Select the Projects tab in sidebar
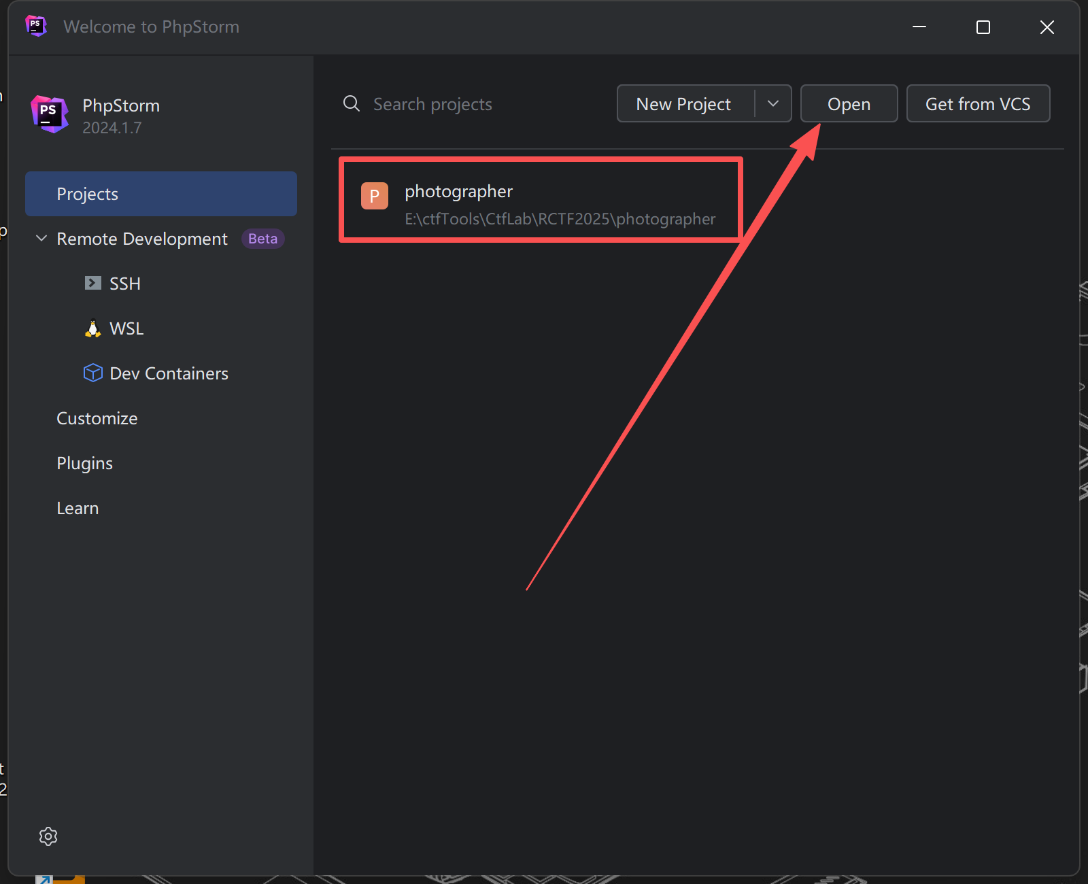 160,194
